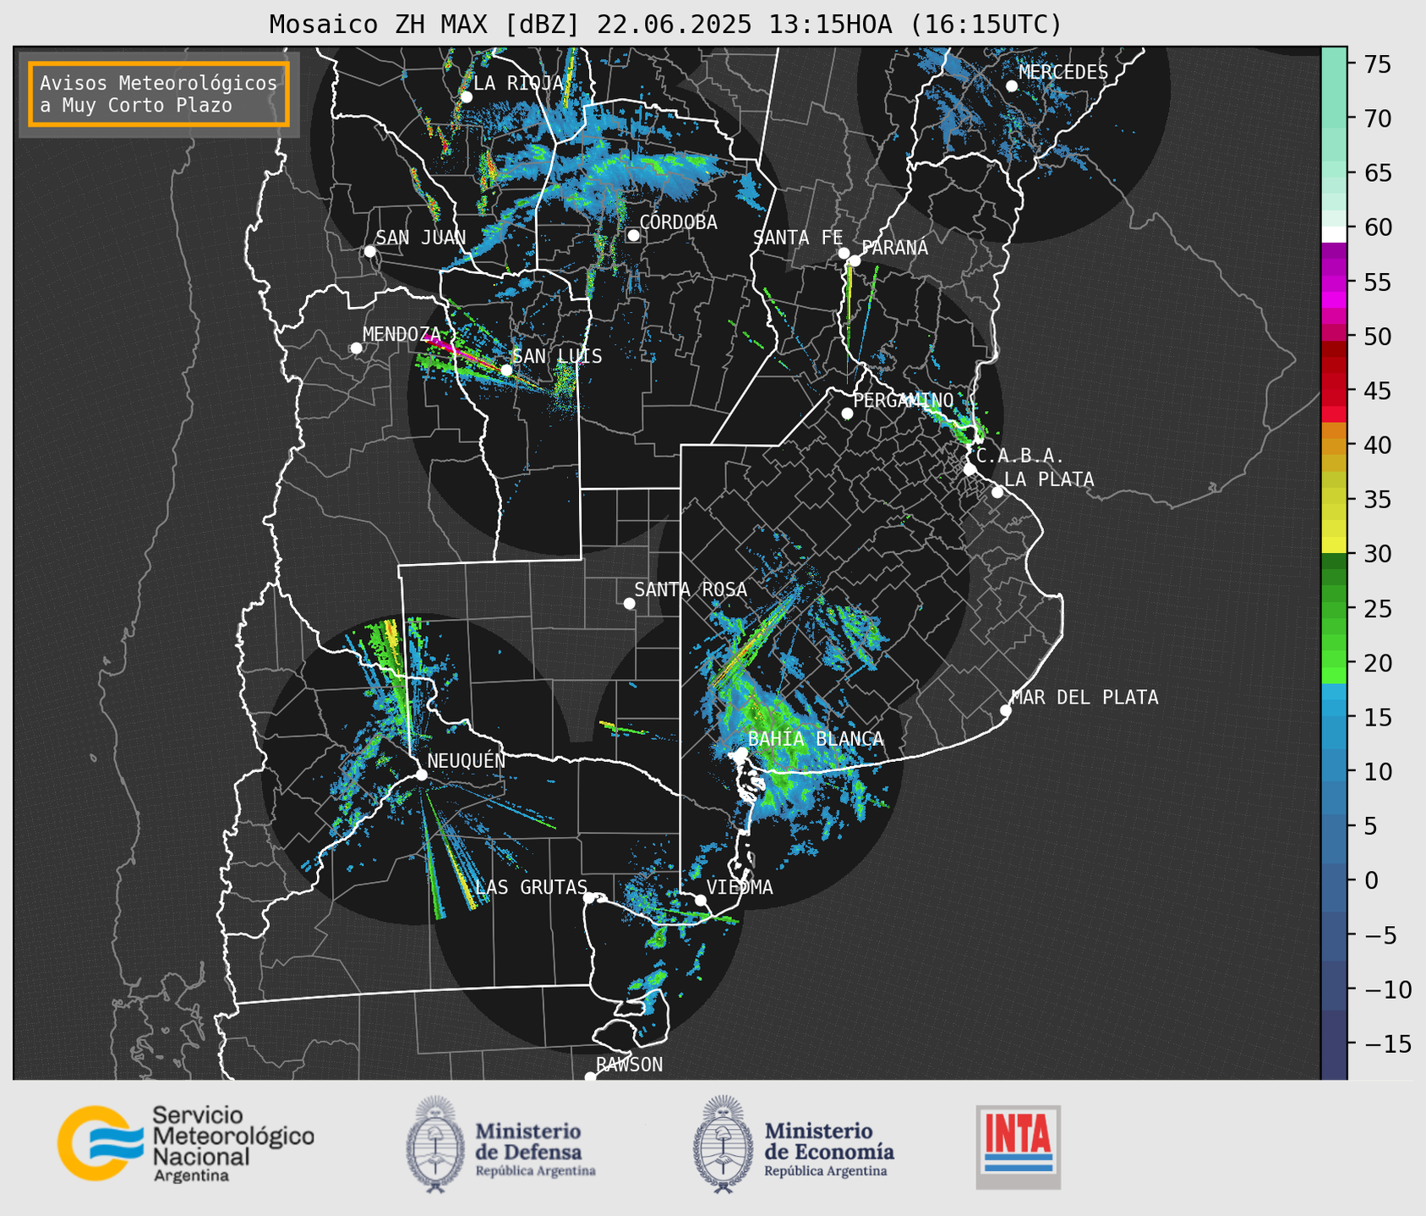This screenshot has width=1426, height=1216.
Task: Click the LA PLATA city marker dot
Action: (997, 492)
